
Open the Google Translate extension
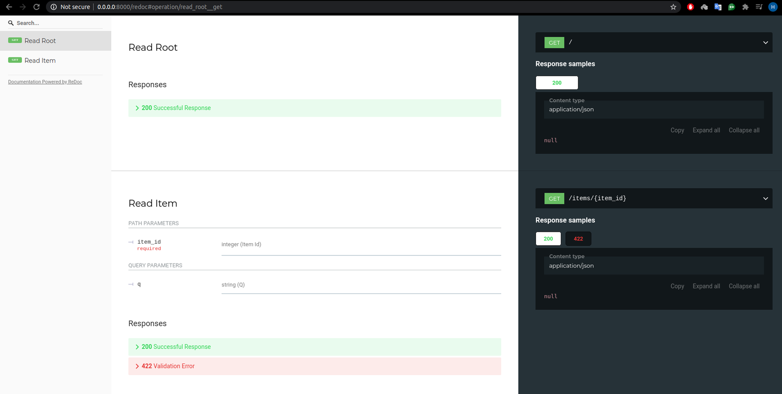point(718,7)
